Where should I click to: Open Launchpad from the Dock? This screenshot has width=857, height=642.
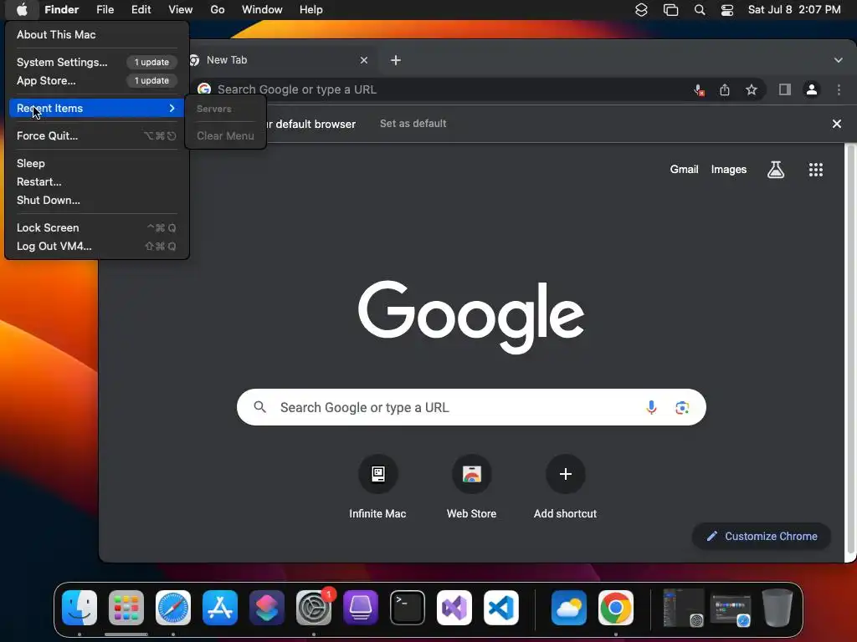(126, 608)
